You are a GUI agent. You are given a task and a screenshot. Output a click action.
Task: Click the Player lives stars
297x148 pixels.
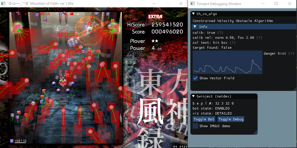click(x=155, y=41)
